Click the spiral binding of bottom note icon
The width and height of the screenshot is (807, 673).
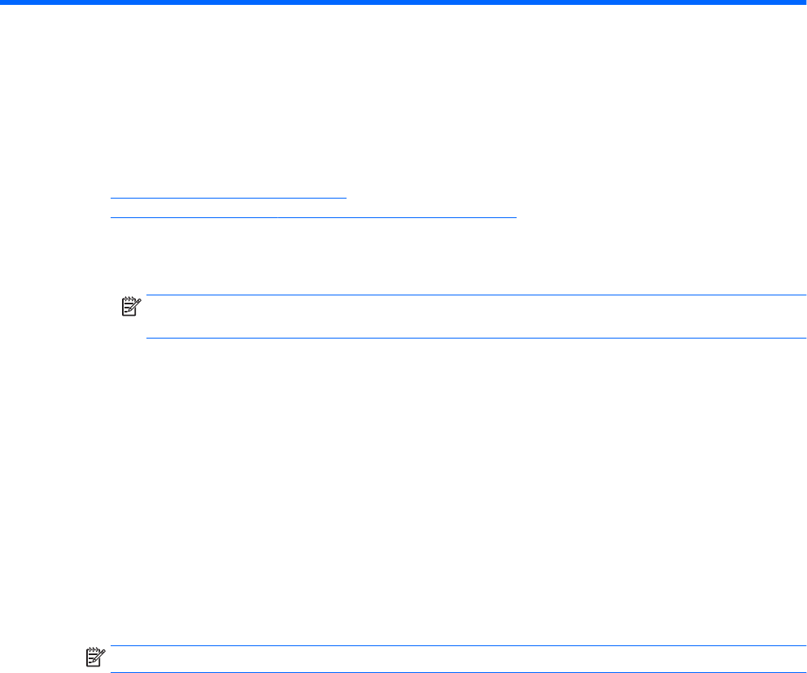pyautogui.click(x=94, y=650)
